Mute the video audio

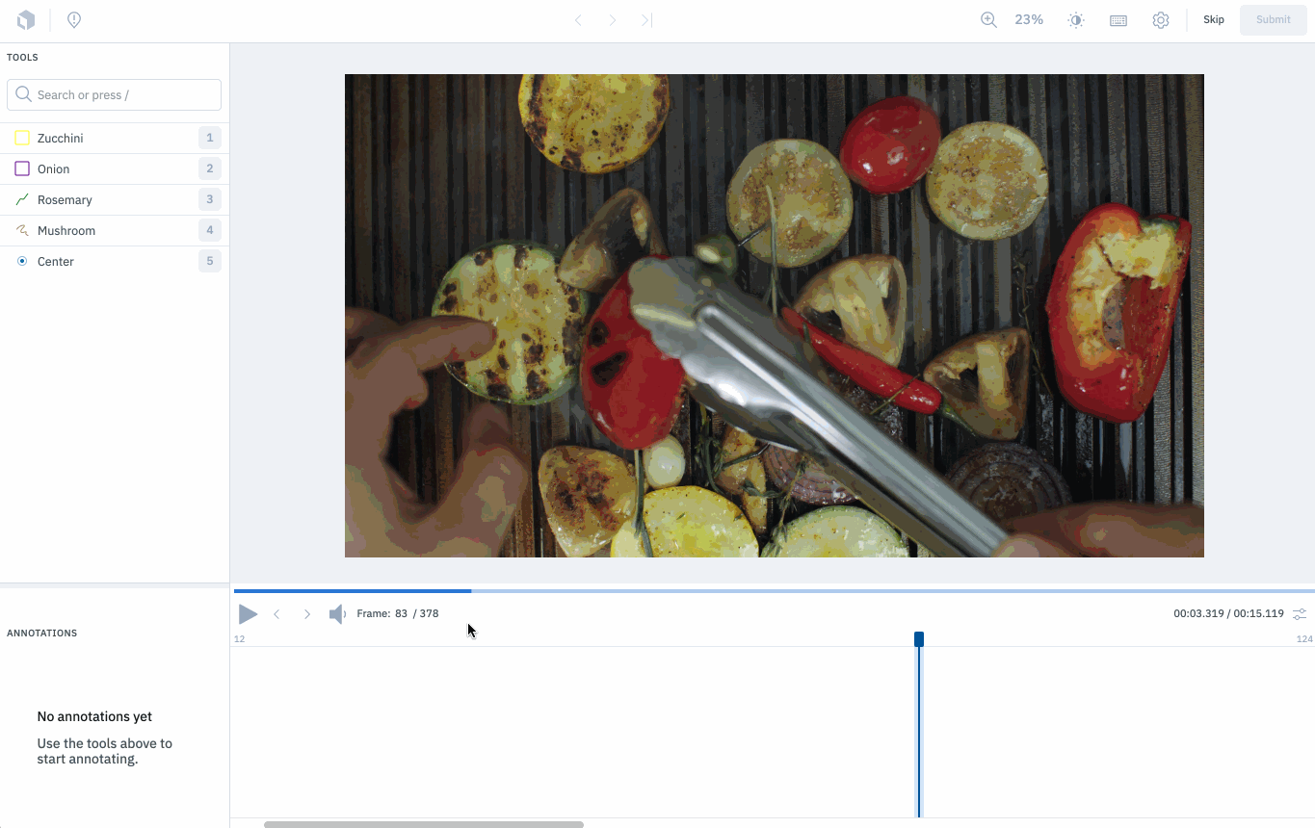337,613
